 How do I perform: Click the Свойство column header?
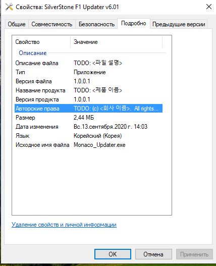click(x=41, y=42)
